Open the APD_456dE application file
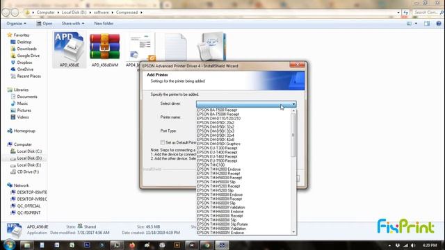 pyautogui.click(x=70, y=49)
